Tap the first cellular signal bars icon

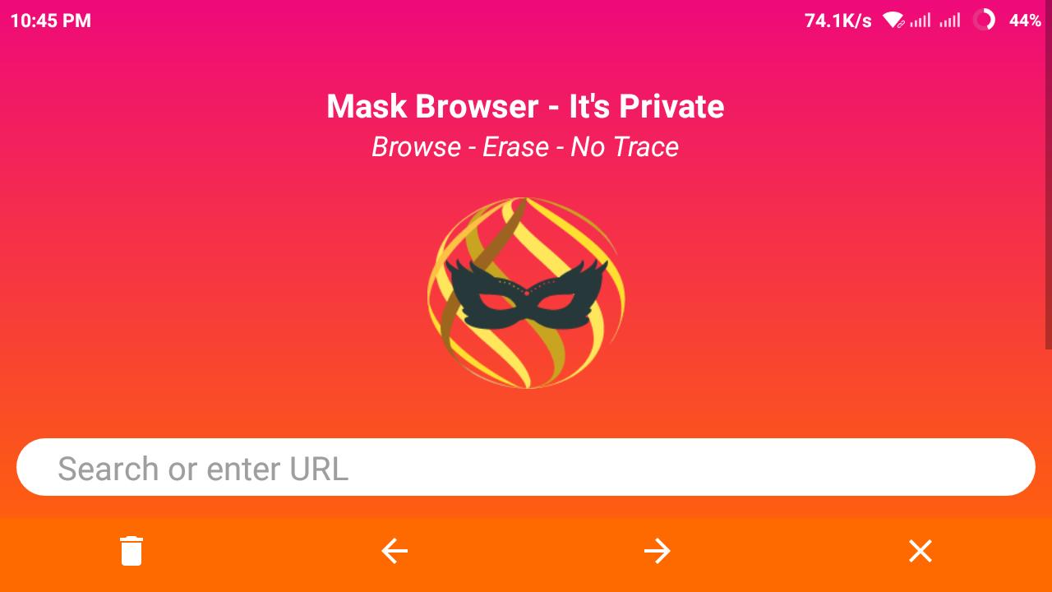click(x=920, y=21)
